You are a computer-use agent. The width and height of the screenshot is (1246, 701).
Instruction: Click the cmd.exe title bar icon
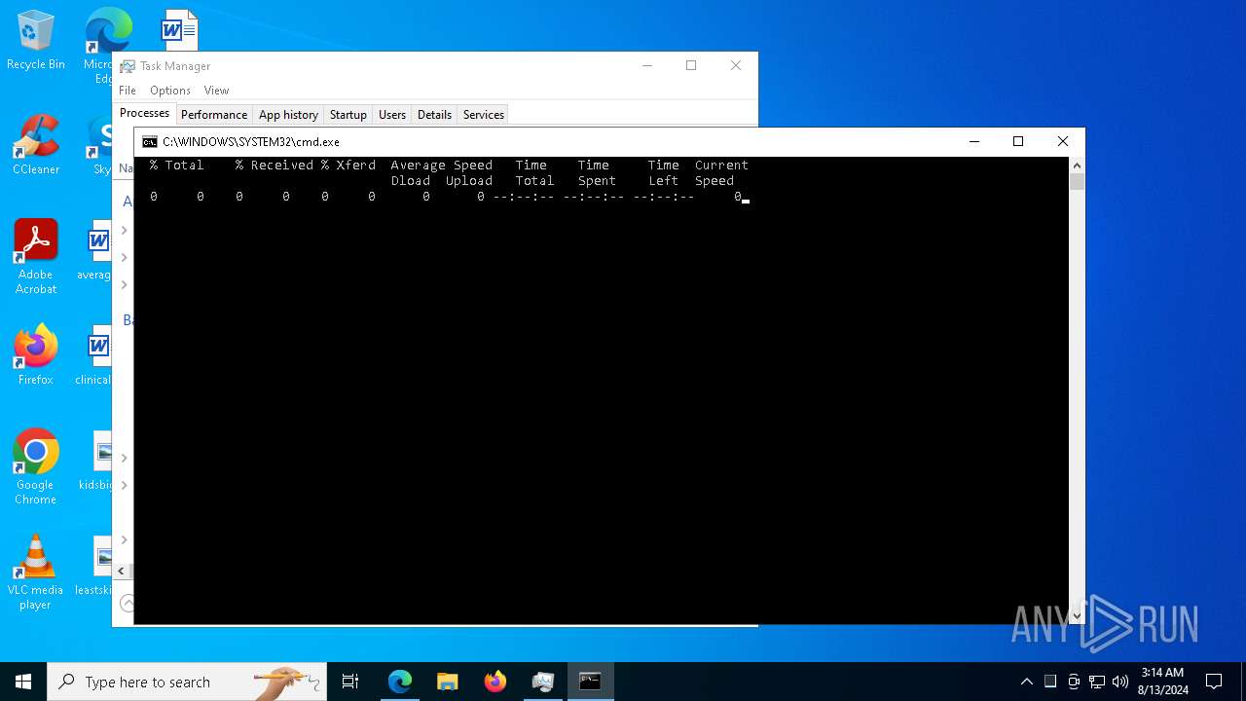150,142
